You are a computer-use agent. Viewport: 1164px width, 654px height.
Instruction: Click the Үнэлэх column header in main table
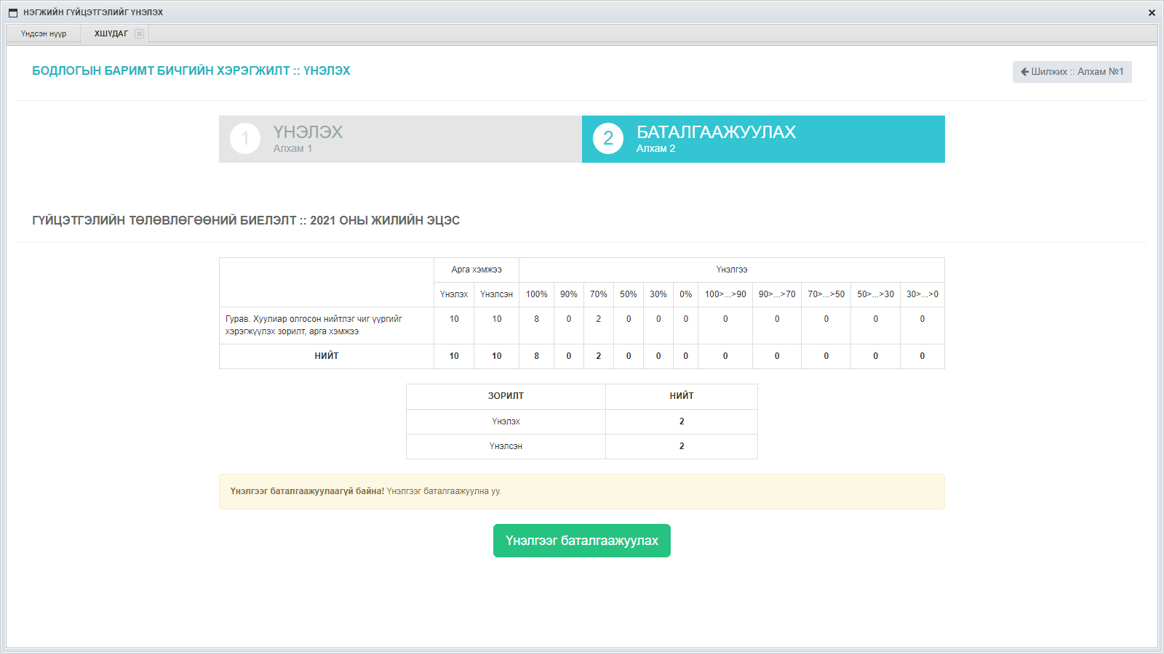click(x=454, y=294)
